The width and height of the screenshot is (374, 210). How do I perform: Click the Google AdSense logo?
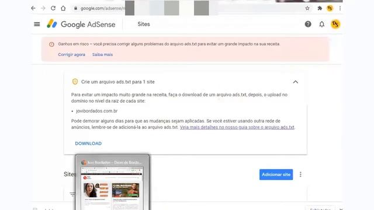[x=81, y=24]
